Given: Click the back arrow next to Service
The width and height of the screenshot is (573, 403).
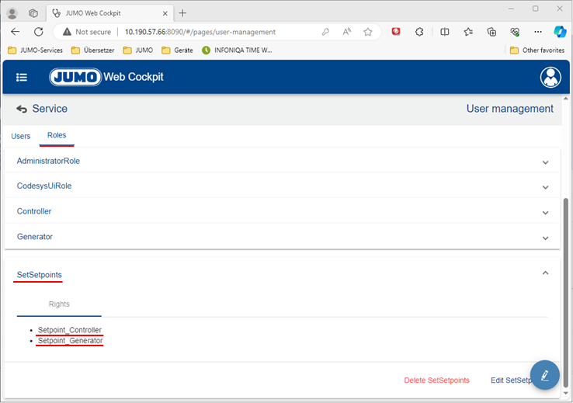Looking at the screenshot, I should pos(21,109).
